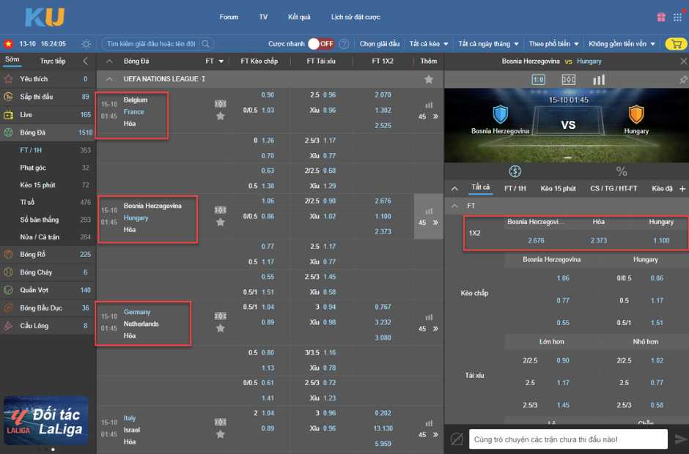This screenshot has width=689, height=454.
Task: Open the Tất cả kèo dropdown
Action: [429, 43]
